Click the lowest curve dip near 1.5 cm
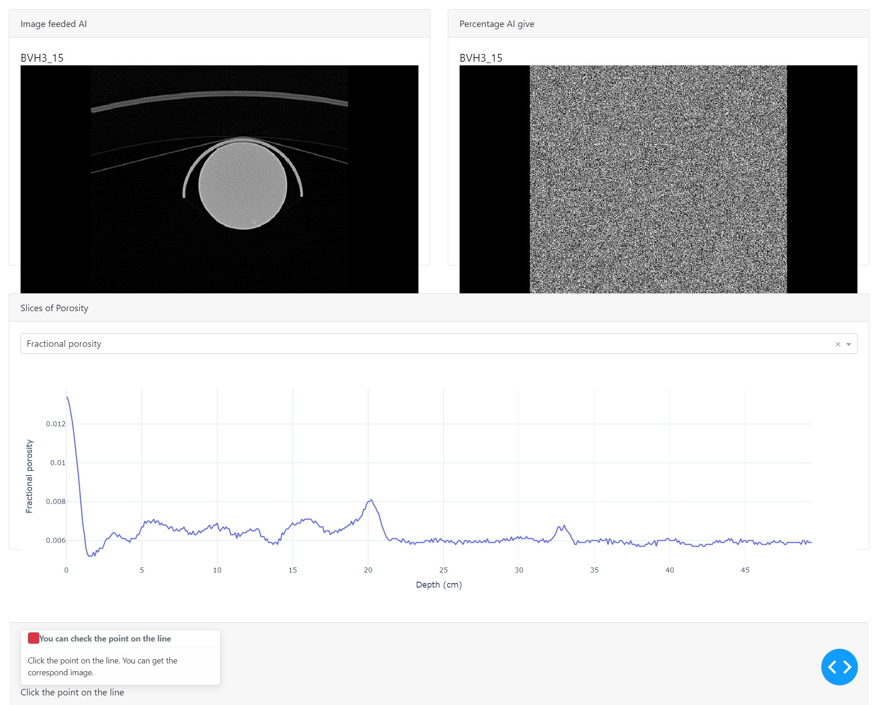This screenshot has width=878, height=705. click(x=90, y=556)
